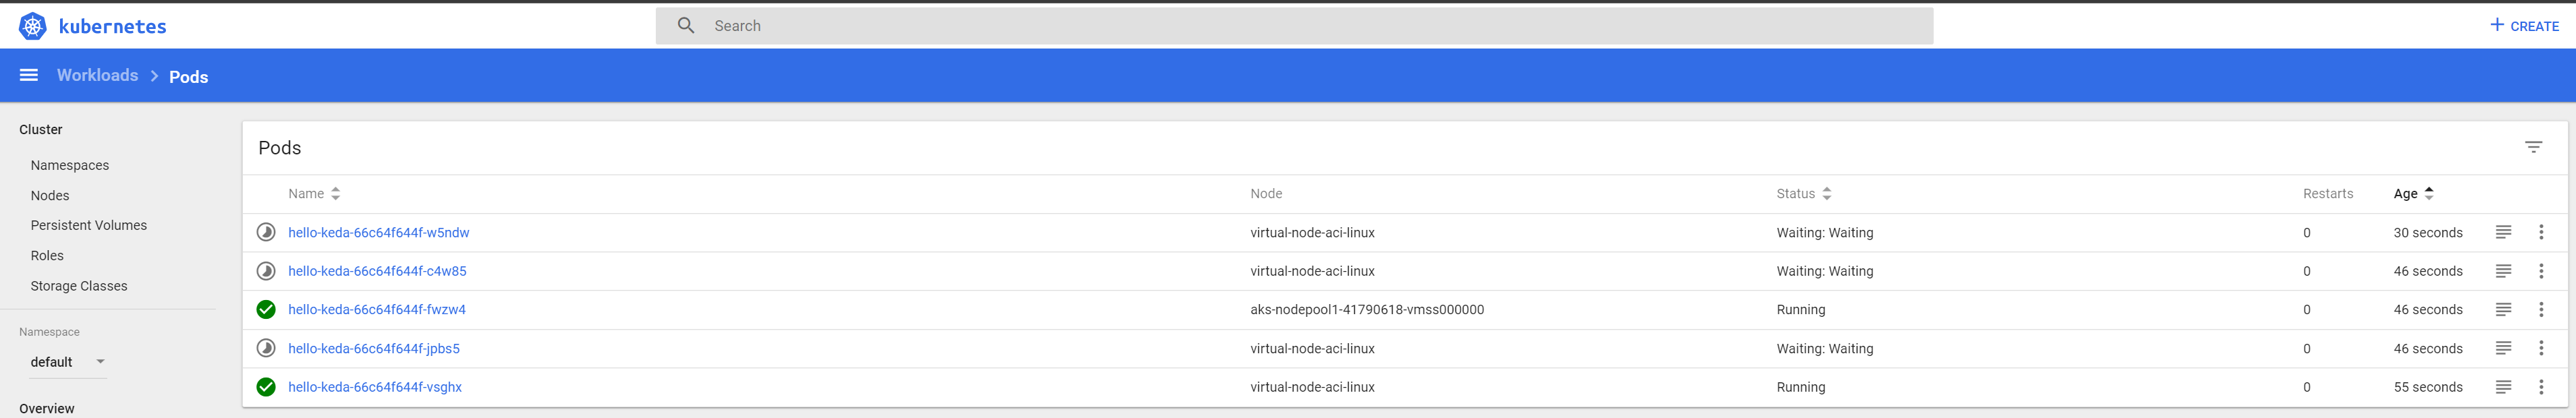Open actions menu for pod hello-keda-66c64f644f-vsghx

[2542, 386]
